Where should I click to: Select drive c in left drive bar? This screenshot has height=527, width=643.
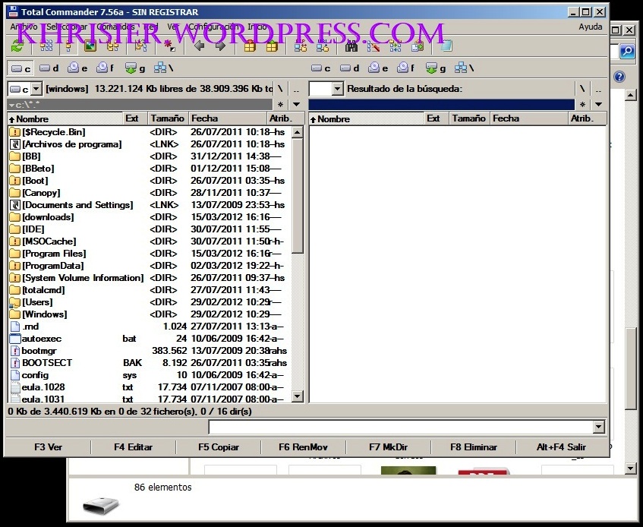pyautogui.click(x=20, y=68)
